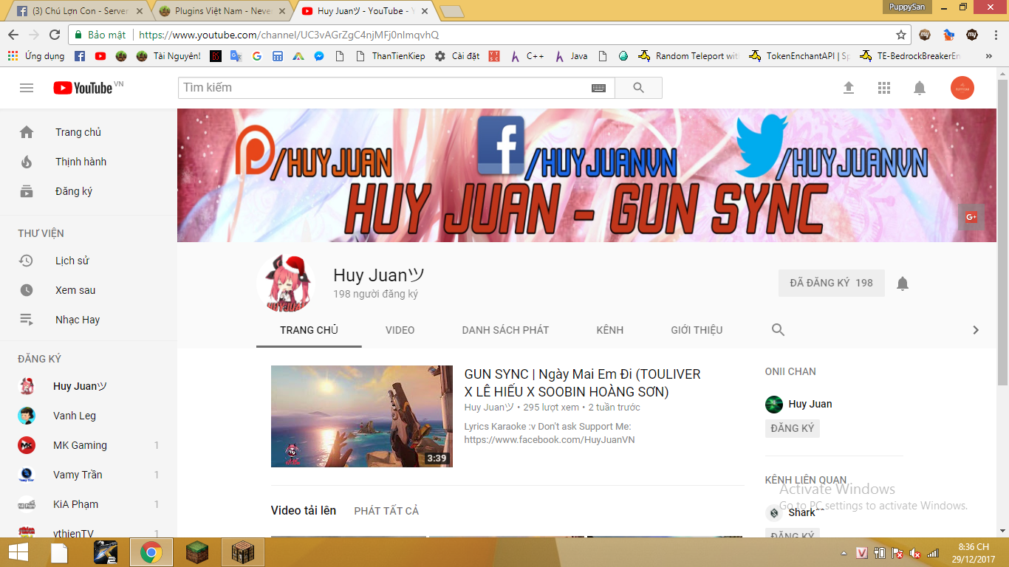Toggle the channel notification bell beside subscribe

coord(903,283)
